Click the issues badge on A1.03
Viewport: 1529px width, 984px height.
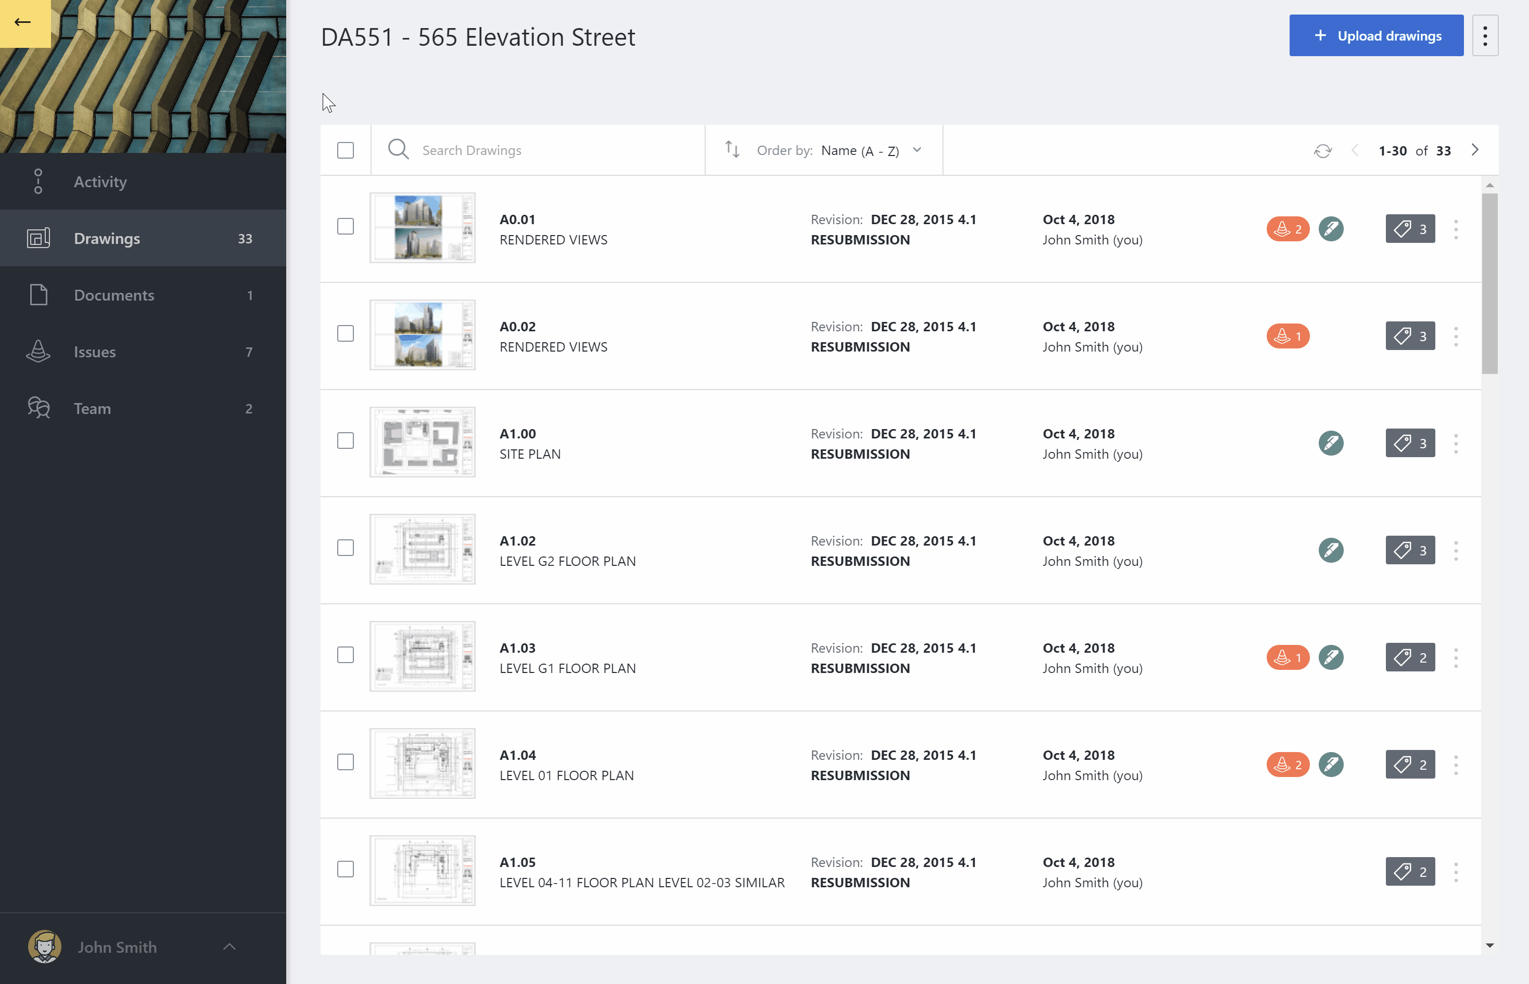[1288, 657]
